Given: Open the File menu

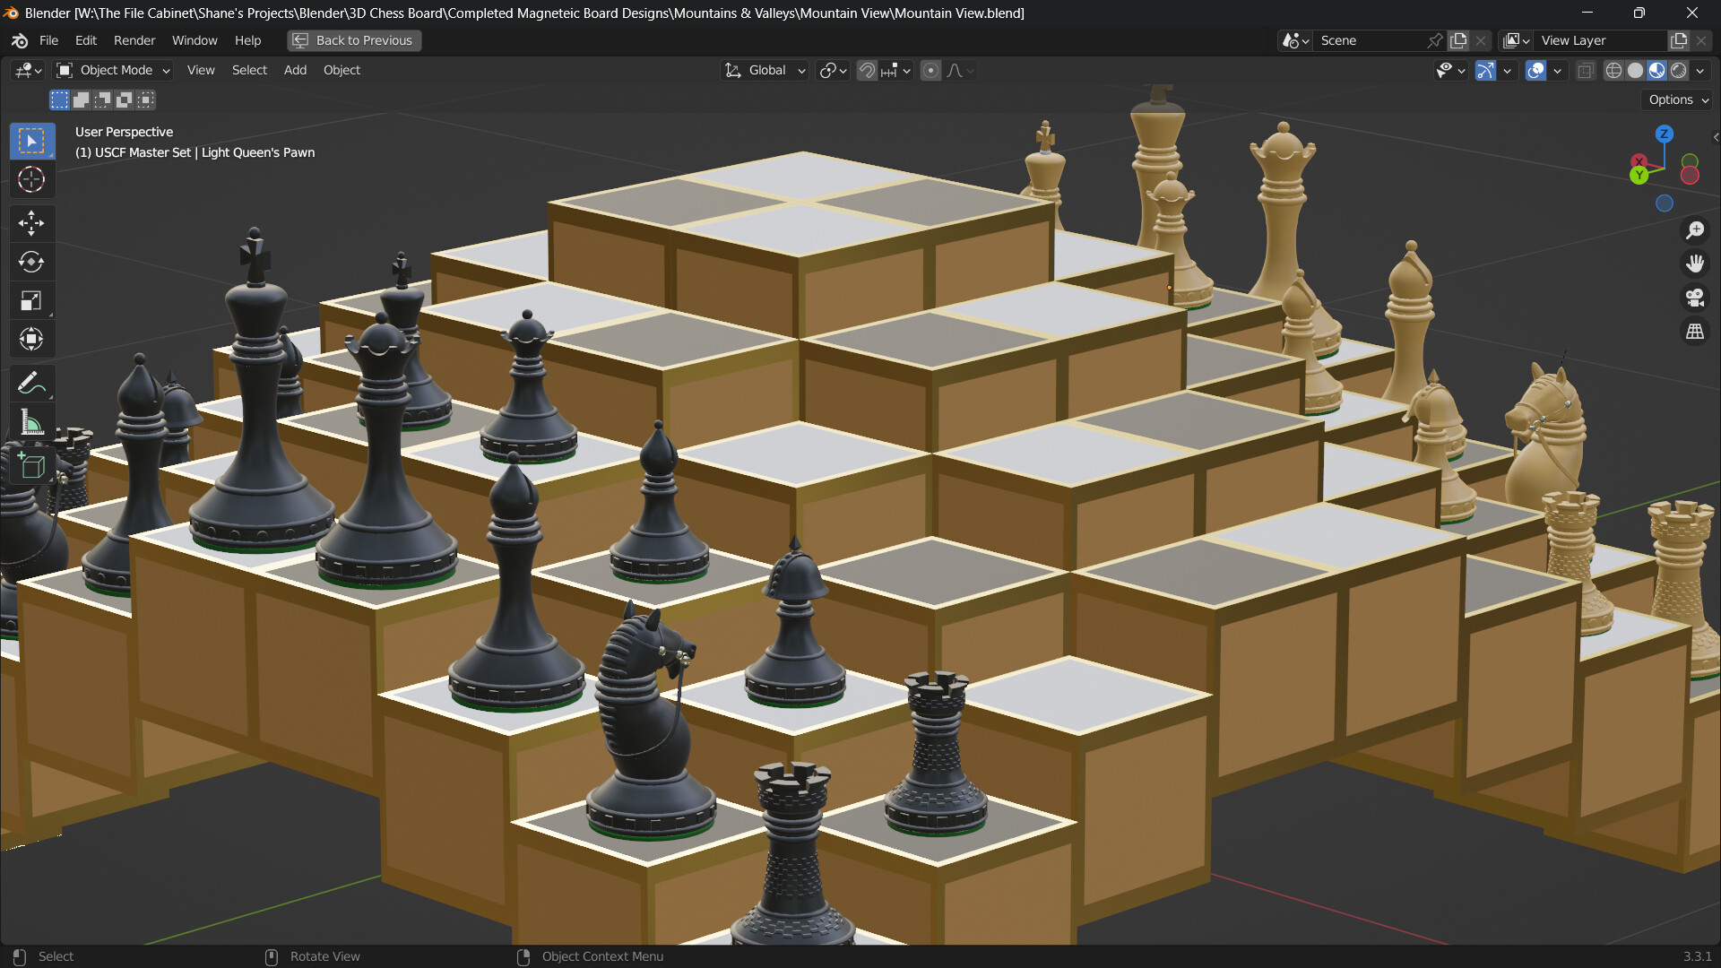Looking at the screenshot, I should click(48, 40).
